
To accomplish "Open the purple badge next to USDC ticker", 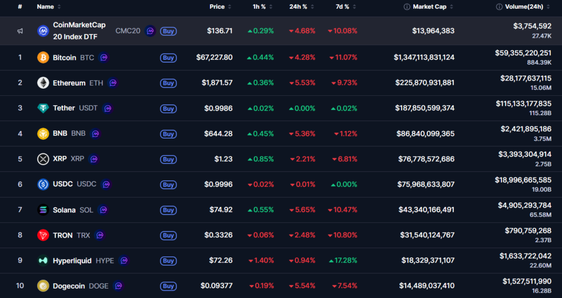I will (106, 184).
